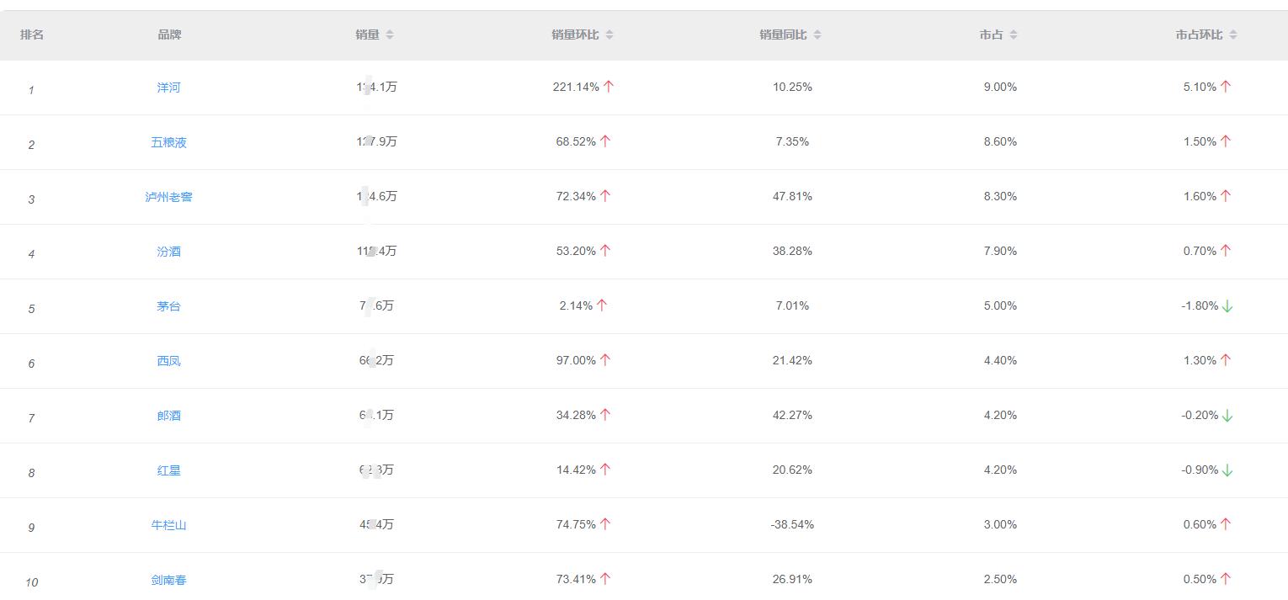Click 剑南春 year-over-year value 26.91%

tap(792, 579)
